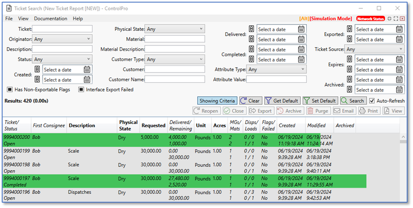Click the expand-to-fullscreen icon near Network Status
413x208 pixels.
pos(396,19)
